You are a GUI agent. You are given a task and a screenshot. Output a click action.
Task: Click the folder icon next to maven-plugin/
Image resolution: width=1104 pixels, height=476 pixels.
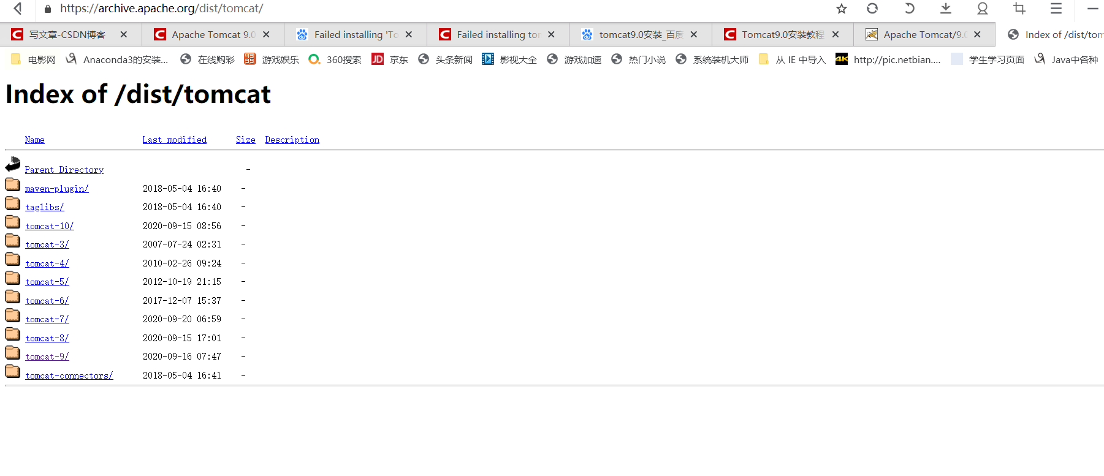13,184
